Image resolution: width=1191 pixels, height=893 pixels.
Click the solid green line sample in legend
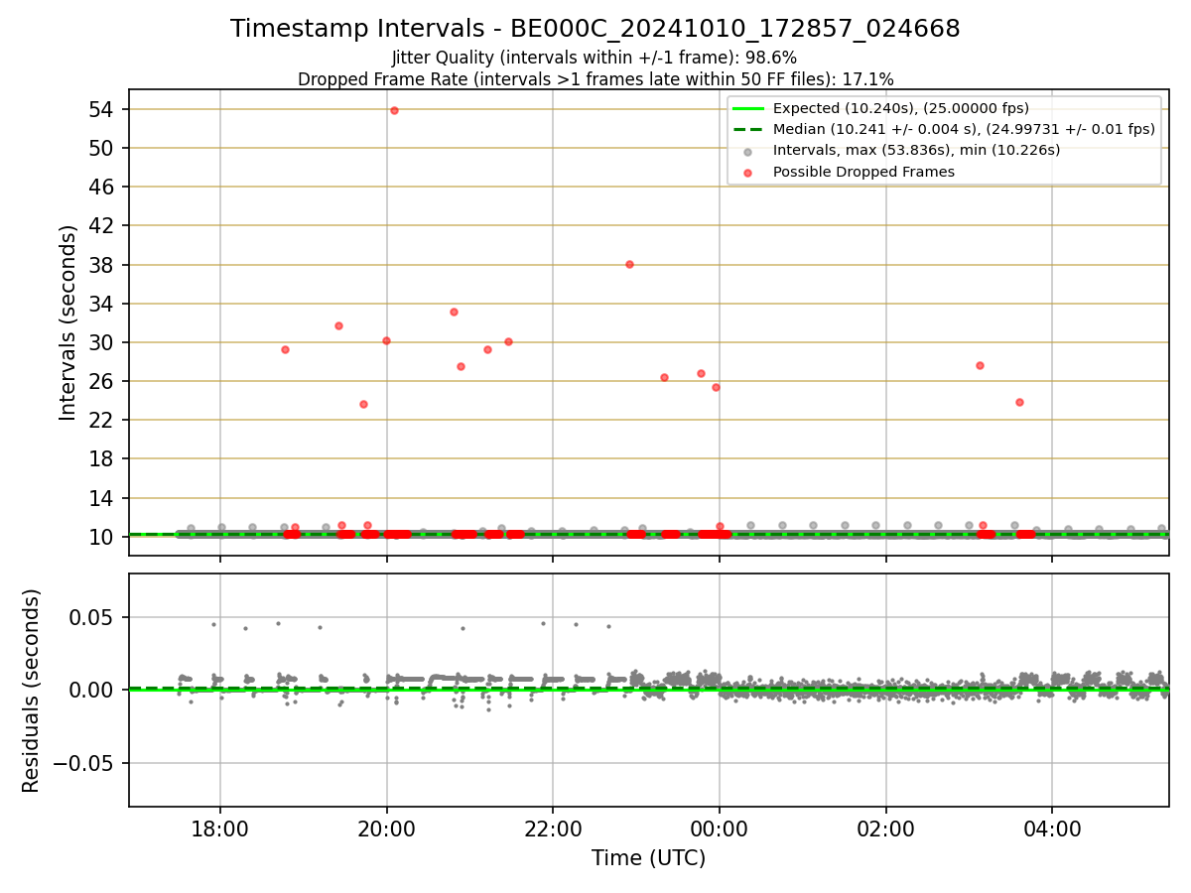[748, 108]
